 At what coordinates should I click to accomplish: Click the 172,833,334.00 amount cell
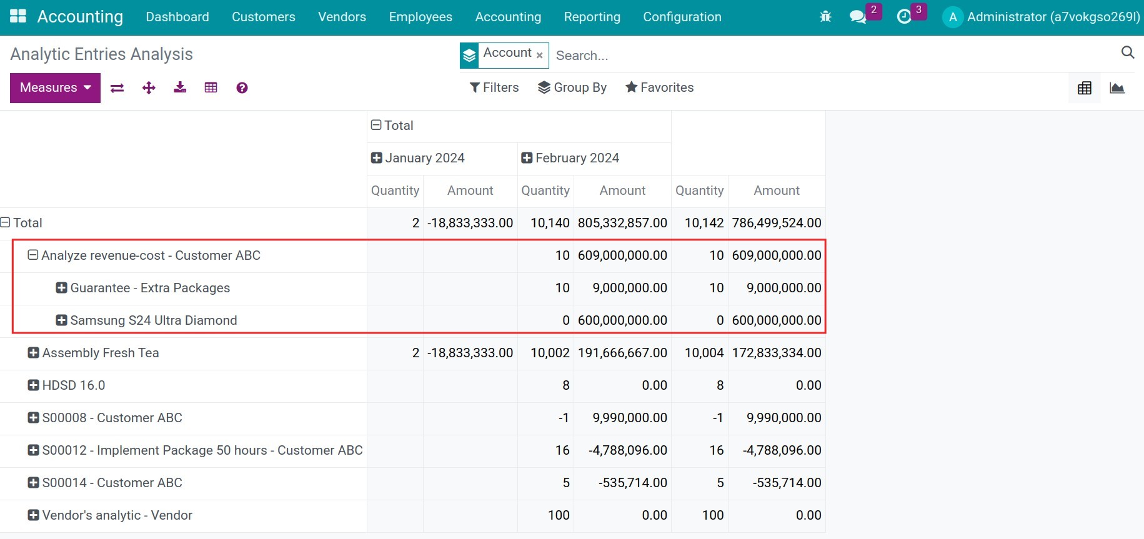[777, 353]
